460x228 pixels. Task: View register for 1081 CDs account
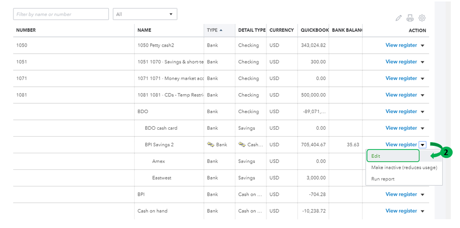[x=401, y=95]
